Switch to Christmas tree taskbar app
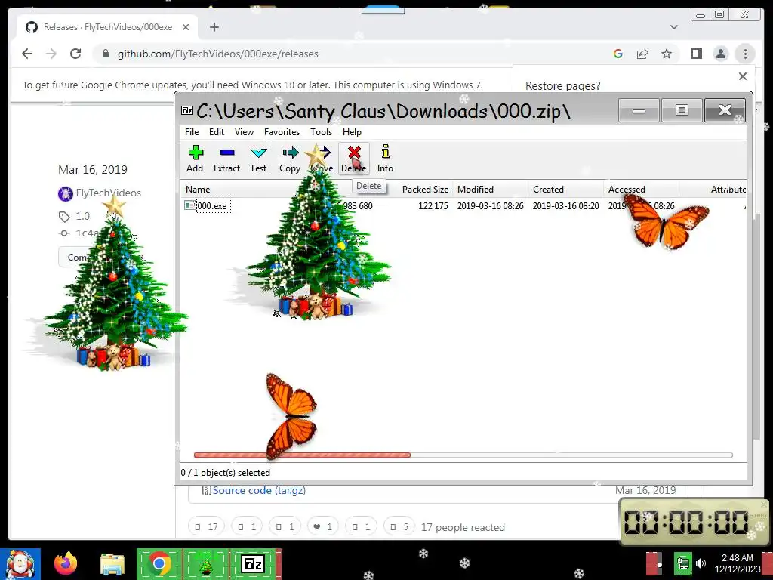The width and height of the screenshot is (773, 580). tap(206, 563)
